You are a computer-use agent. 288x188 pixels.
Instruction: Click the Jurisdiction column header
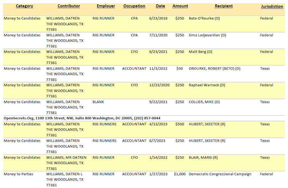(272, 7)
